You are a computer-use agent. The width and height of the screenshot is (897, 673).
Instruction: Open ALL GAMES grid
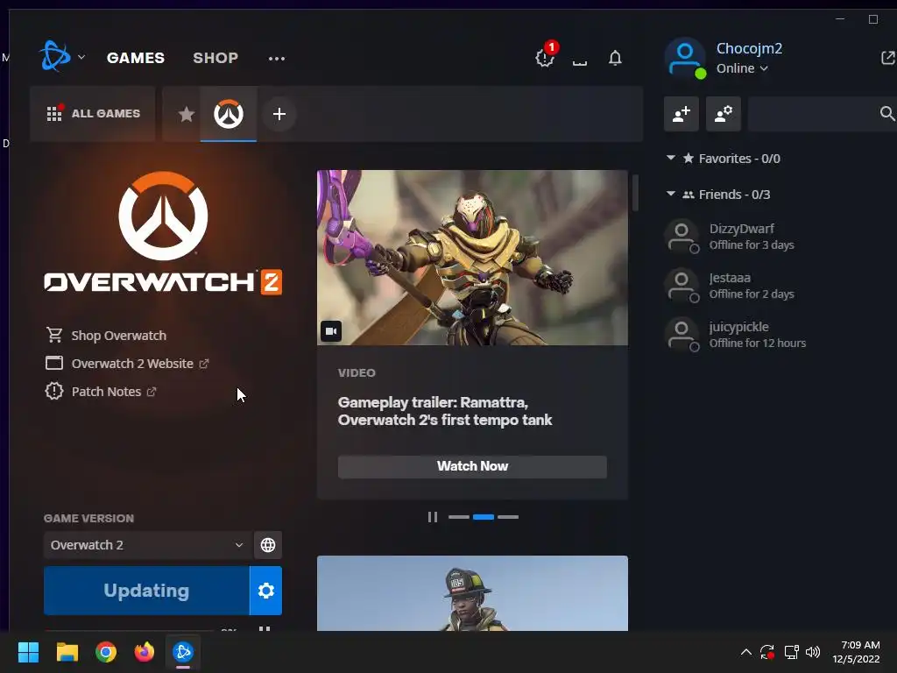point(93,113)
